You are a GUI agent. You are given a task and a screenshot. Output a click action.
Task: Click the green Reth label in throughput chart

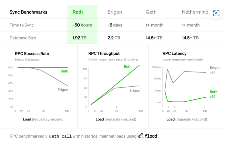click(127, 67)
